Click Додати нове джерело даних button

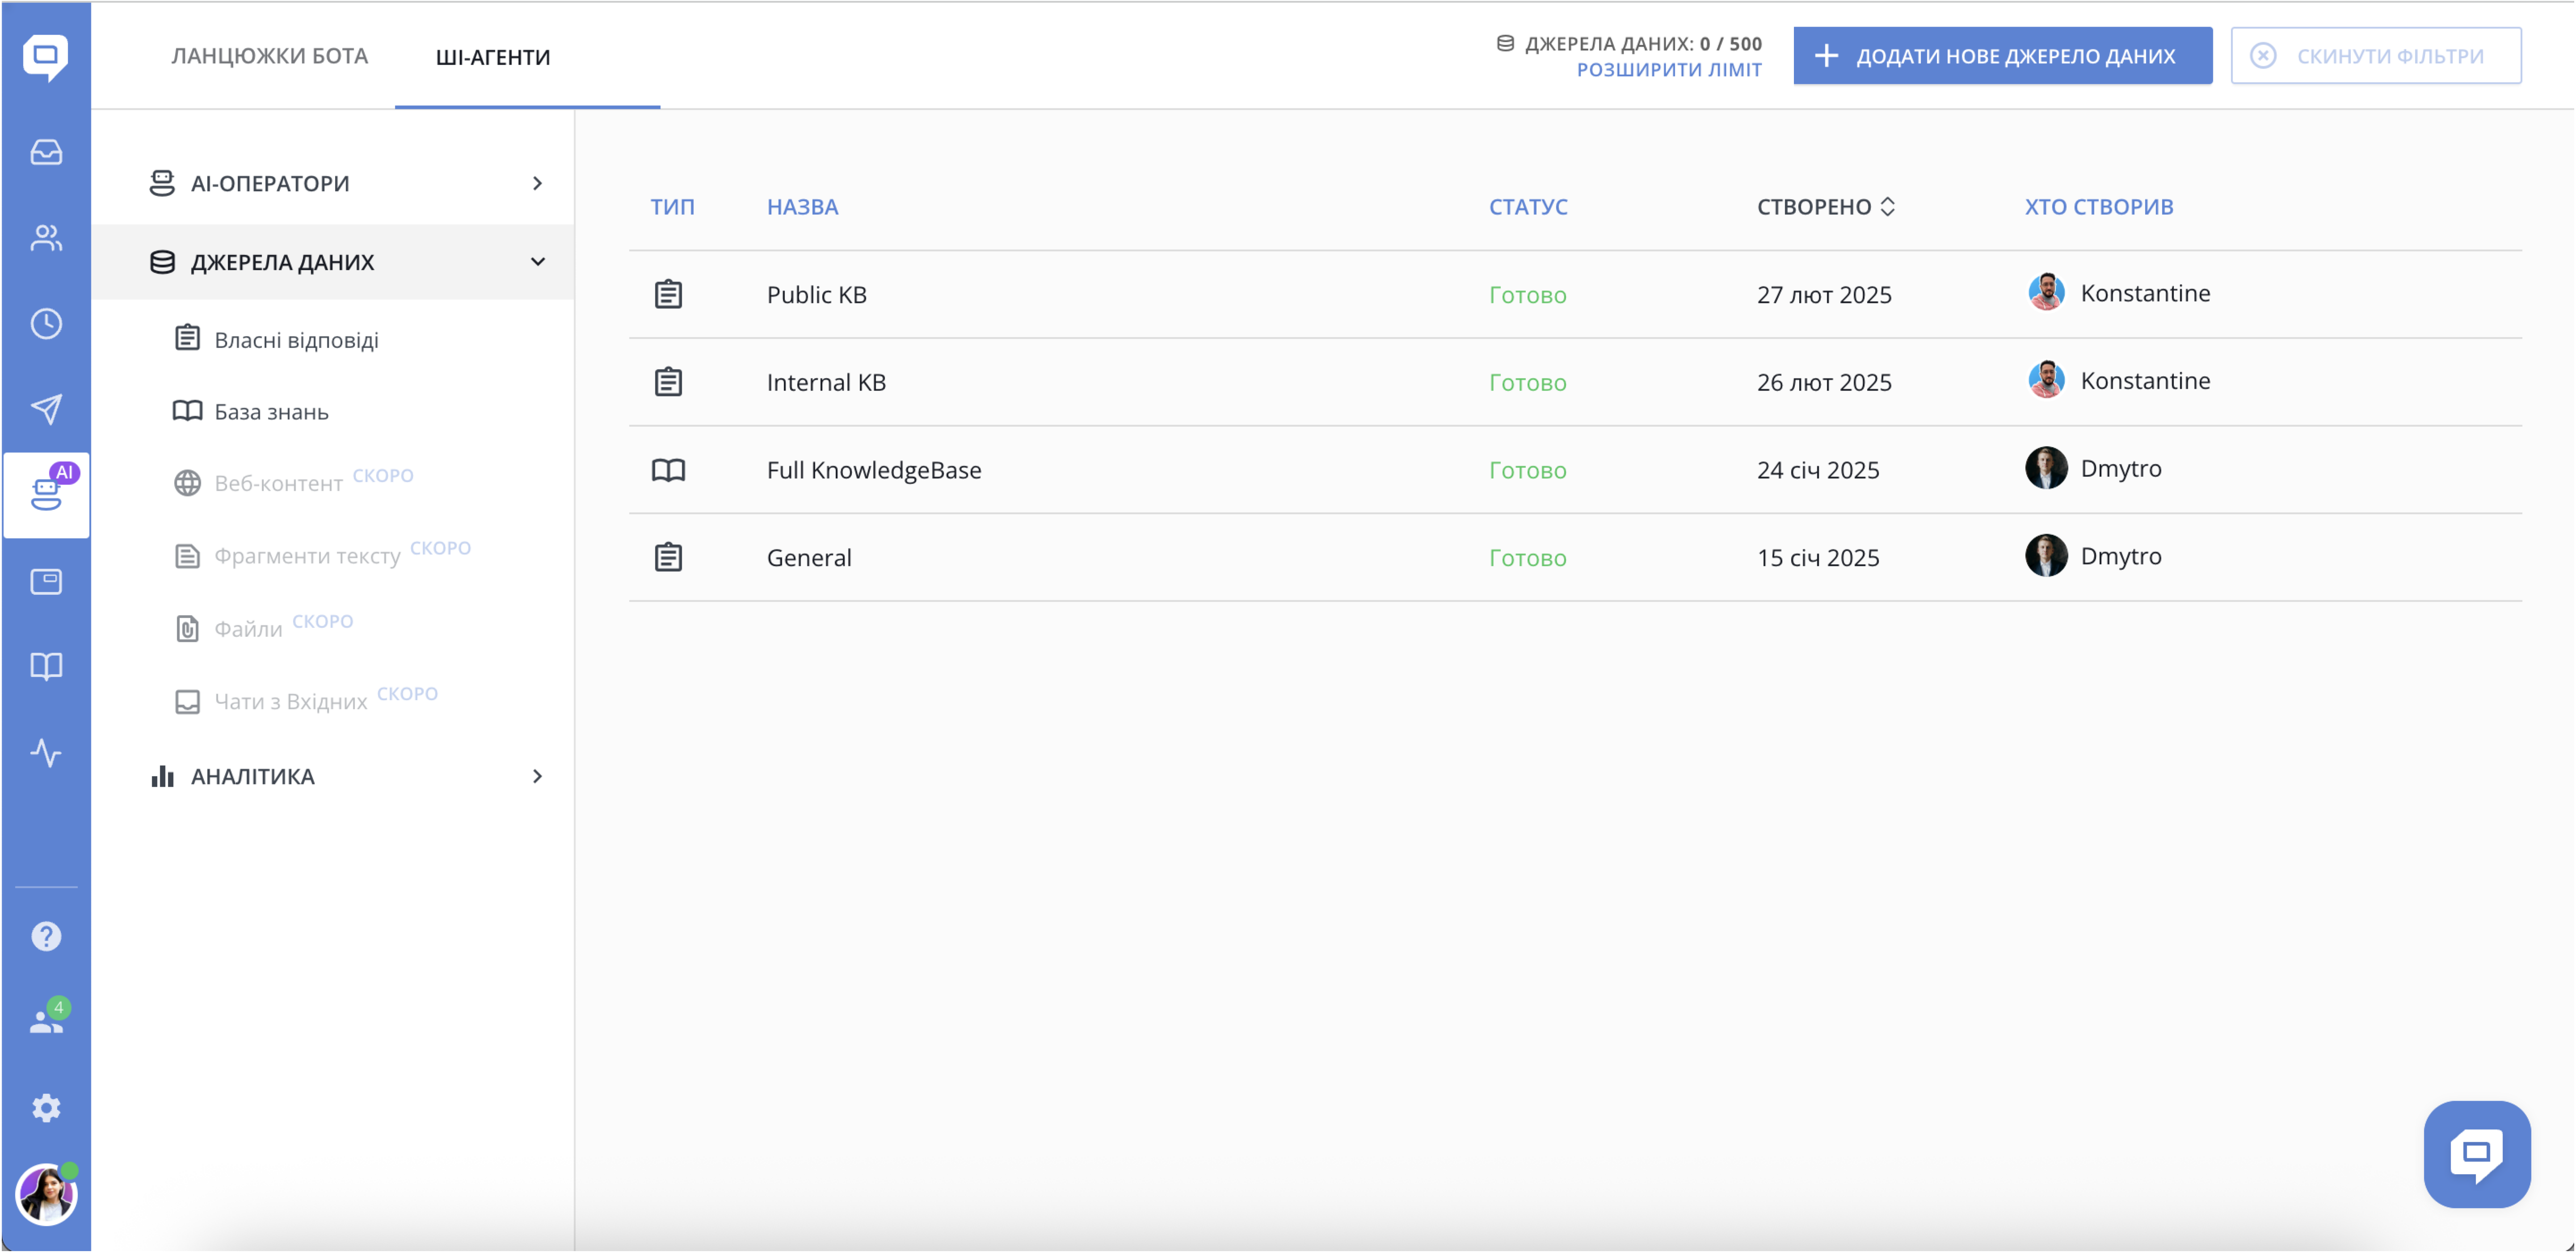[x=2002, y=56]
